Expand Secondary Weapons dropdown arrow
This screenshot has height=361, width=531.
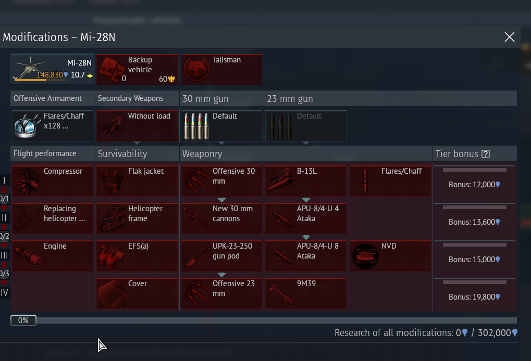tap(137, 143)
